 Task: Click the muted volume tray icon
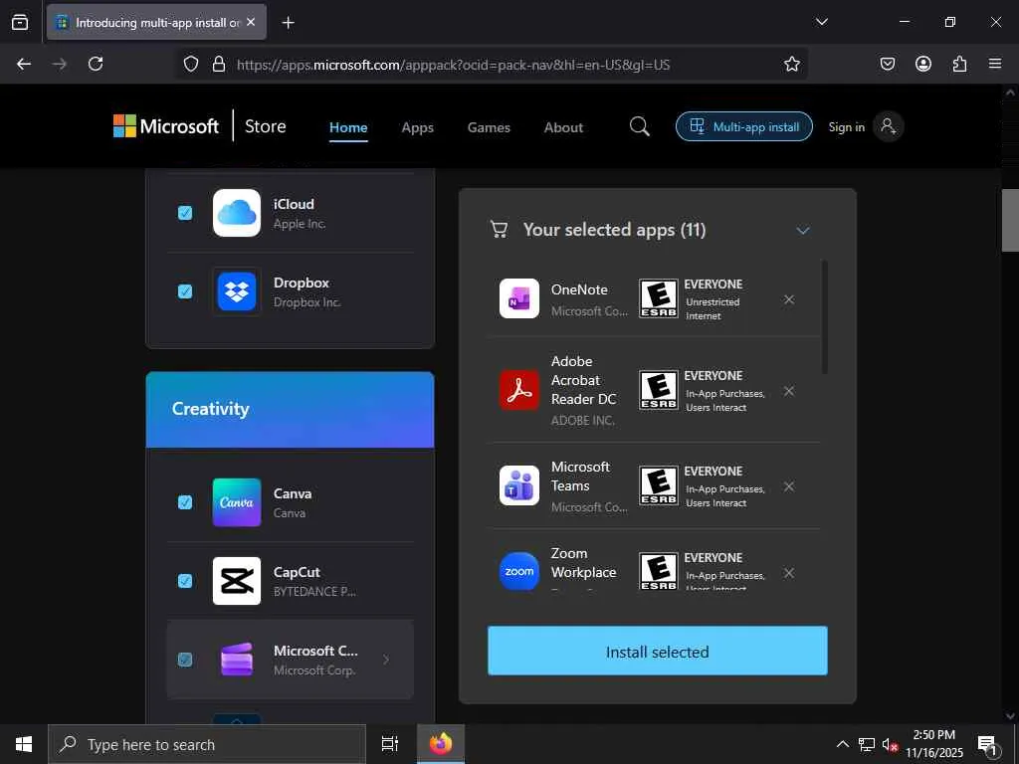point(890,744)
